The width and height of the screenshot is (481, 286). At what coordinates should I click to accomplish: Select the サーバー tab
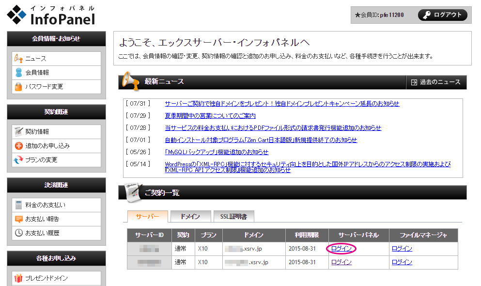pyautogui.click(x=147, y=217)
